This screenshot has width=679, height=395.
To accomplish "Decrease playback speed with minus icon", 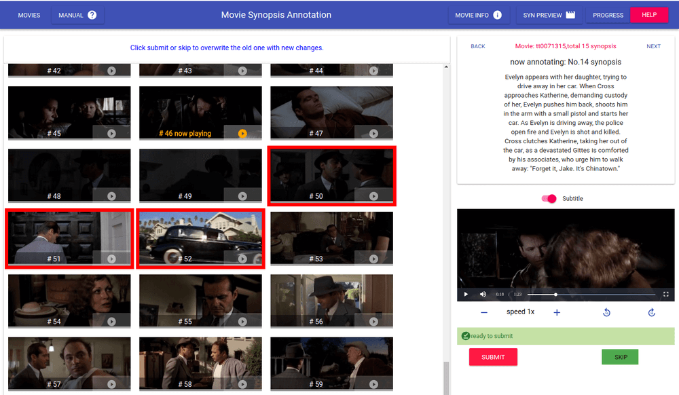I will tap(484, 312).
